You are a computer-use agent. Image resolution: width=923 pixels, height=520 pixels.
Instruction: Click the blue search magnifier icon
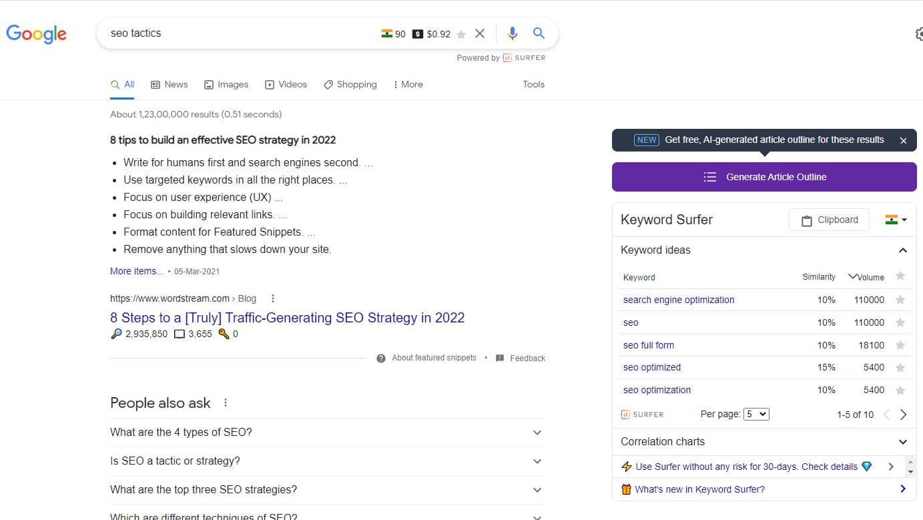coord(539,33)
